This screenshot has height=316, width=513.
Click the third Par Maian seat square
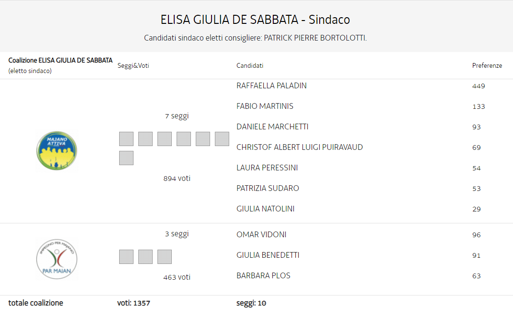tap(165, 257)
